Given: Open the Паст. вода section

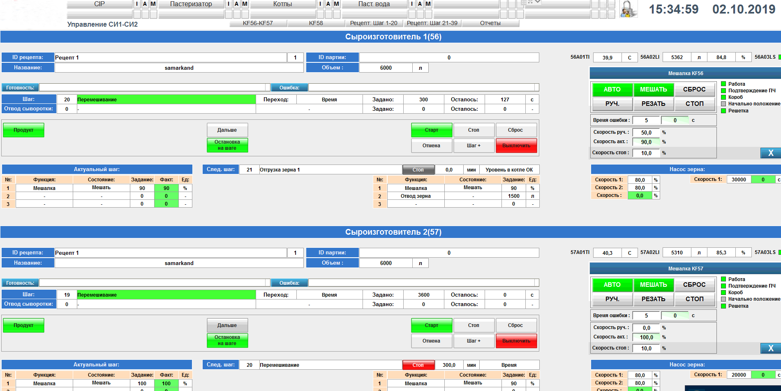Looking at the screenshot, I should click(x=374, y=4).
